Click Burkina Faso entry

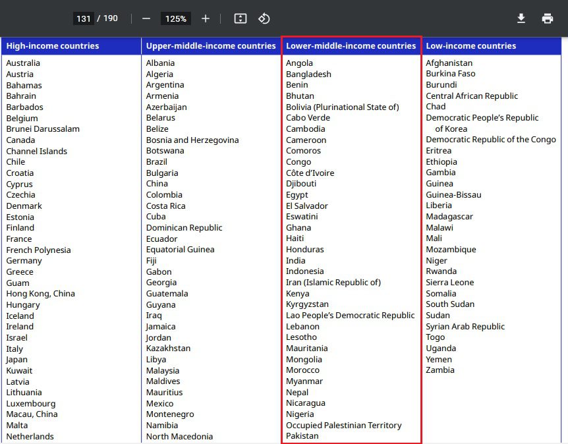450,74
